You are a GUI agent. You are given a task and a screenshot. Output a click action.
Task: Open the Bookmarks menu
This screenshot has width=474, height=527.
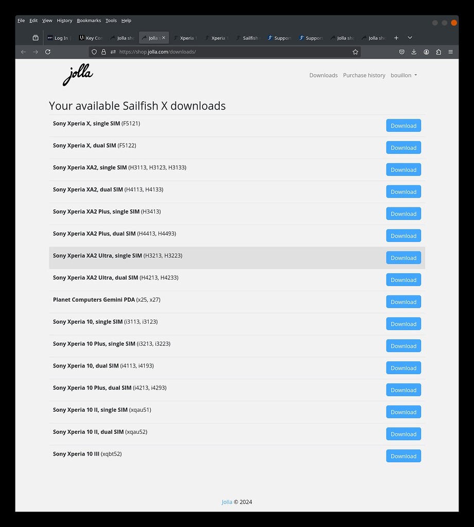coord(89,21)
